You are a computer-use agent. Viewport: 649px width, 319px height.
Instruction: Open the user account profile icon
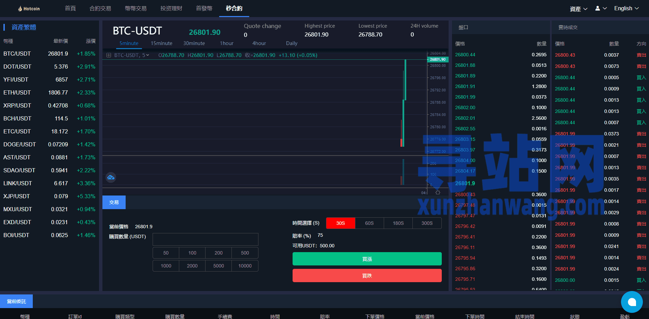tap(598, 9)
